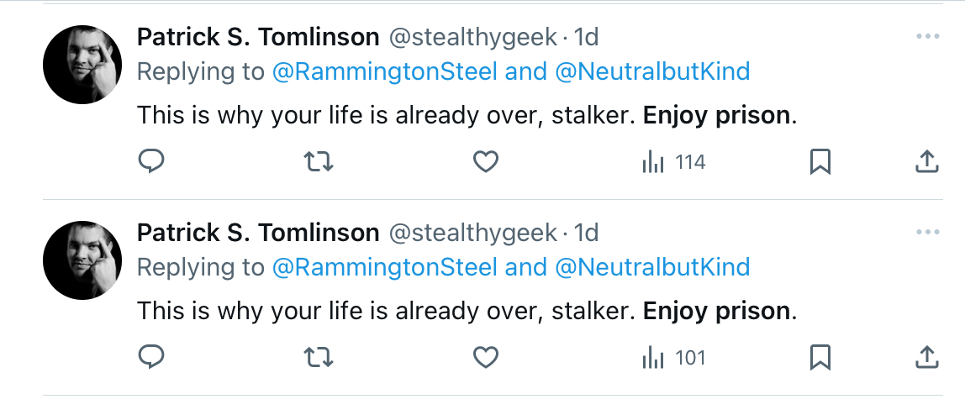Open more options menu on second tweet
Viewport: 965px width, 399px height.
[x=927, y=233]
